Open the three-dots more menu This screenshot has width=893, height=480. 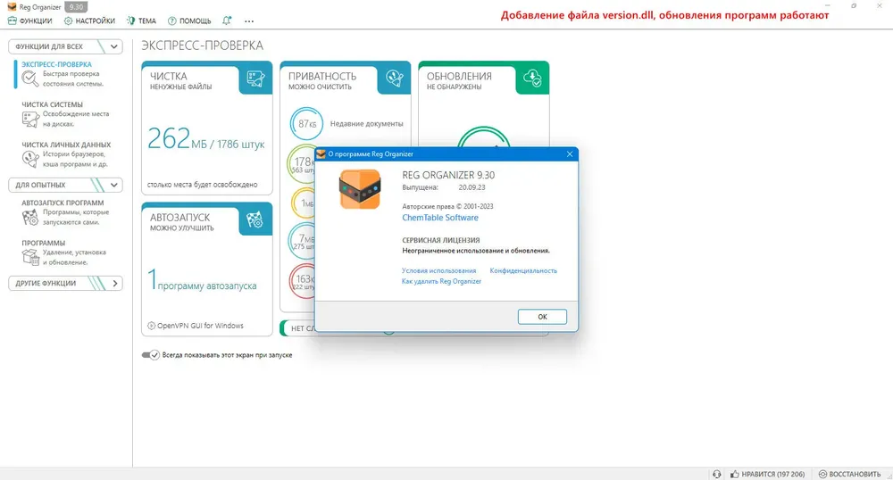[249, 21]
